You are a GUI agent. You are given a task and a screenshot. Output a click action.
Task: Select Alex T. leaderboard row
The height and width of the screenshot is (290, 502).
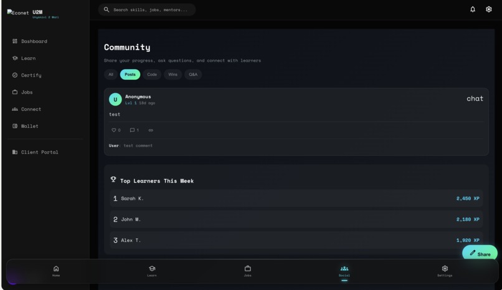pos(296,240)
